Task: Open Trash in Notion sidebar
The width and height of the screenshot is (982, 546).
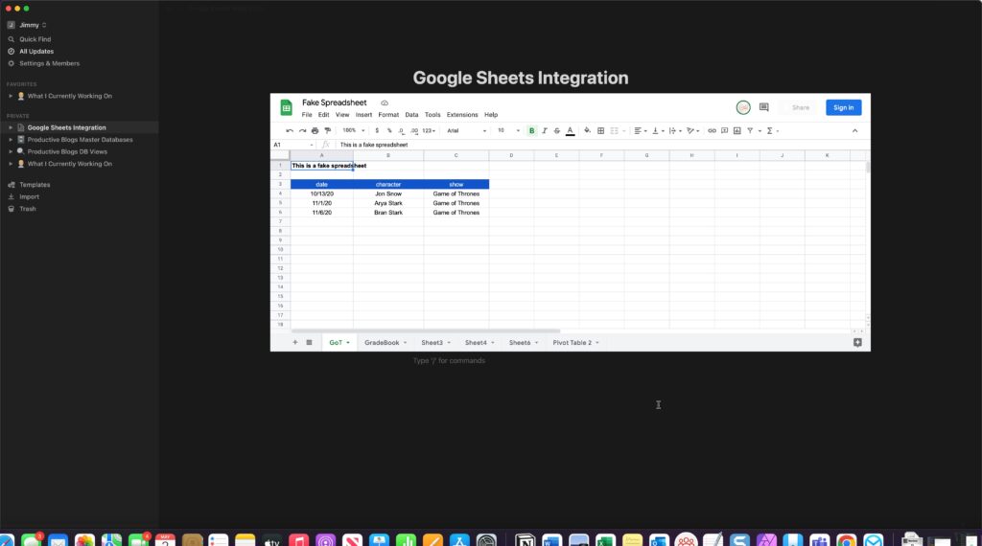Action: [28, 209]
